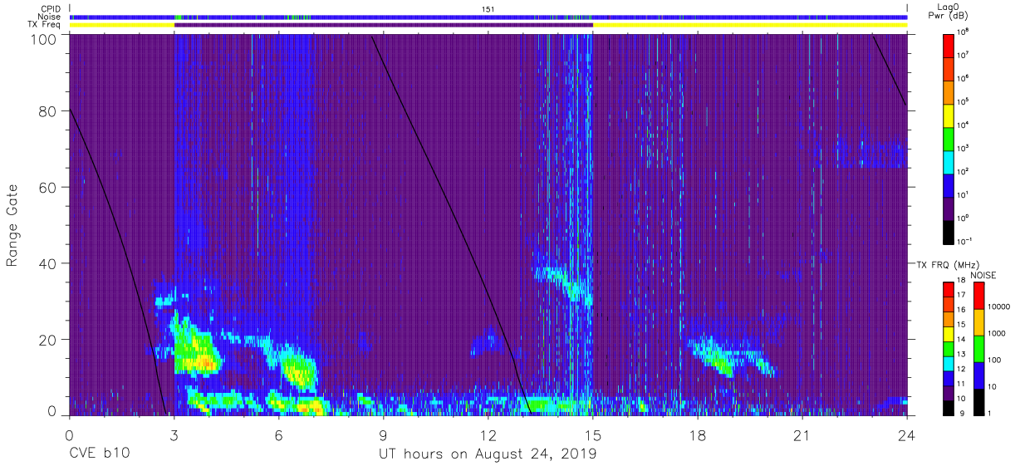
Task: Click the 'CPID' label at top left
Action: click(x=51, y=8)
